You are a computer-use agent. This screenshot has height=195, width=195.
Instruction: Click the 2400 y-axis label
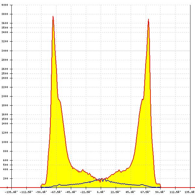[5, 78]
